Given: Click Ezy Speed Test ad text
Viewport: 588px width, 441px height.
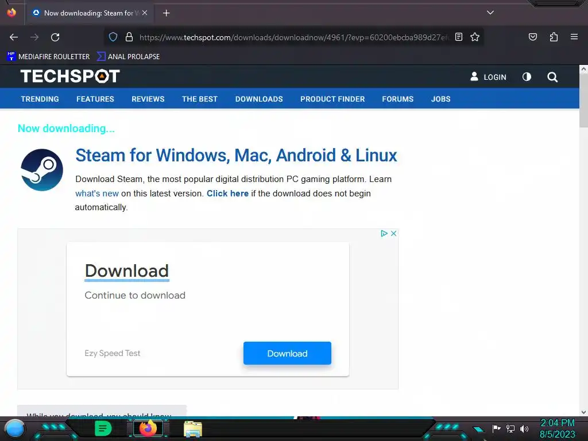Looking at the screenshot, I should [x=112, y=353].
